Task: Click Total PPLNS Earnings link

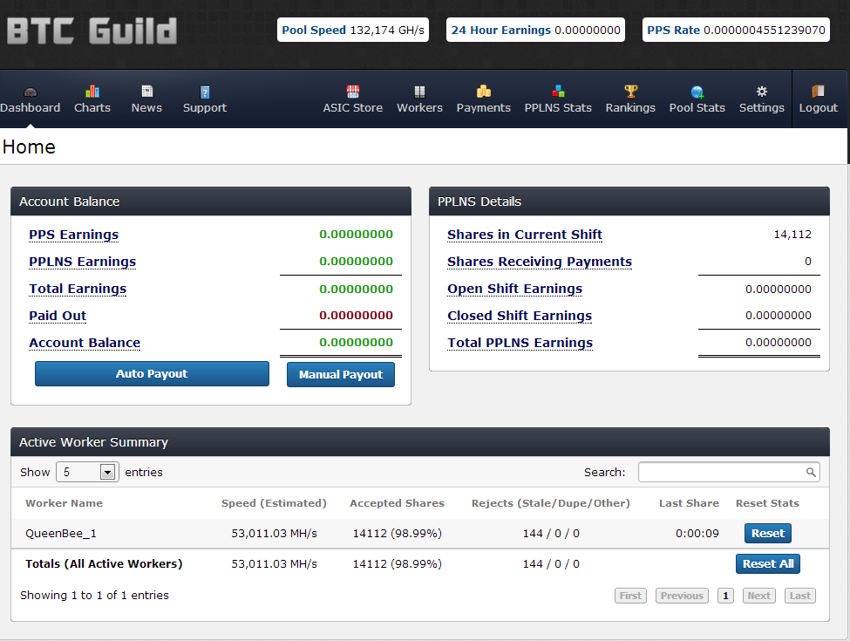Action: coord(520,343)
